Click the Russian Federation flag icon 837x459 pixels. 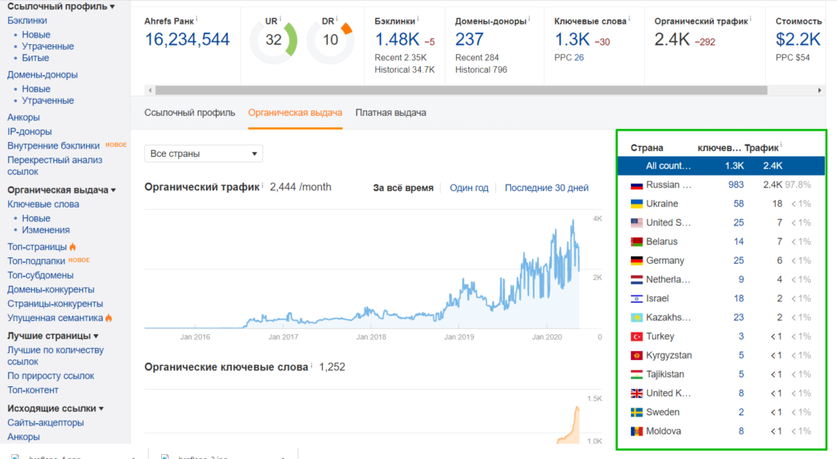(x=636, y=185)
